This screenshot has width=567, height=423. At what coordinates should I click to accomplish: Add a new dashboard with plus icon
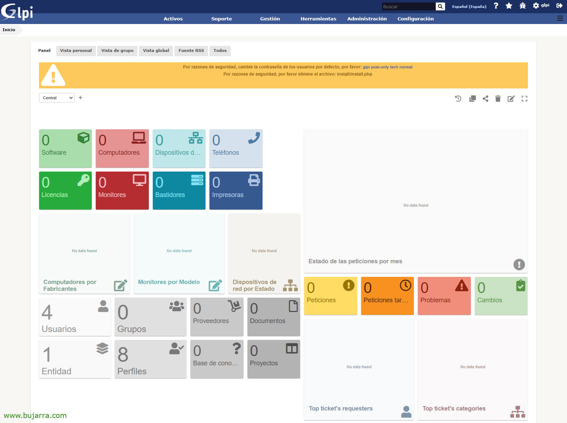pyautogui.click(x=80, y=98)
